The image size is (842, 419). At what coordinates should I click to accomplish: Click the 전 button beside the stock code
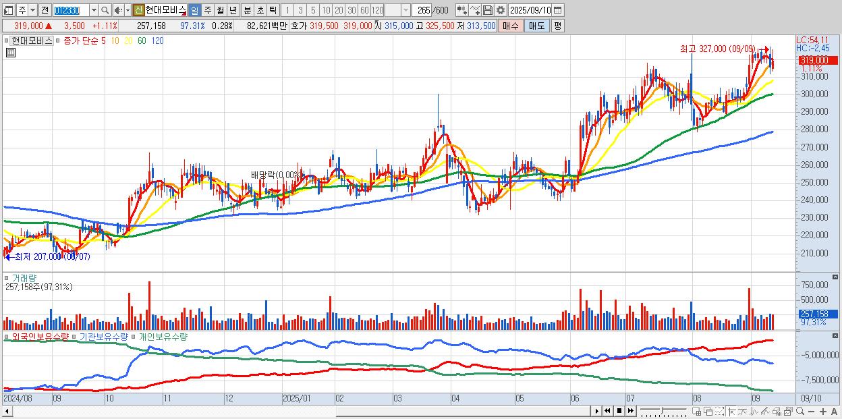click(45, 10)
